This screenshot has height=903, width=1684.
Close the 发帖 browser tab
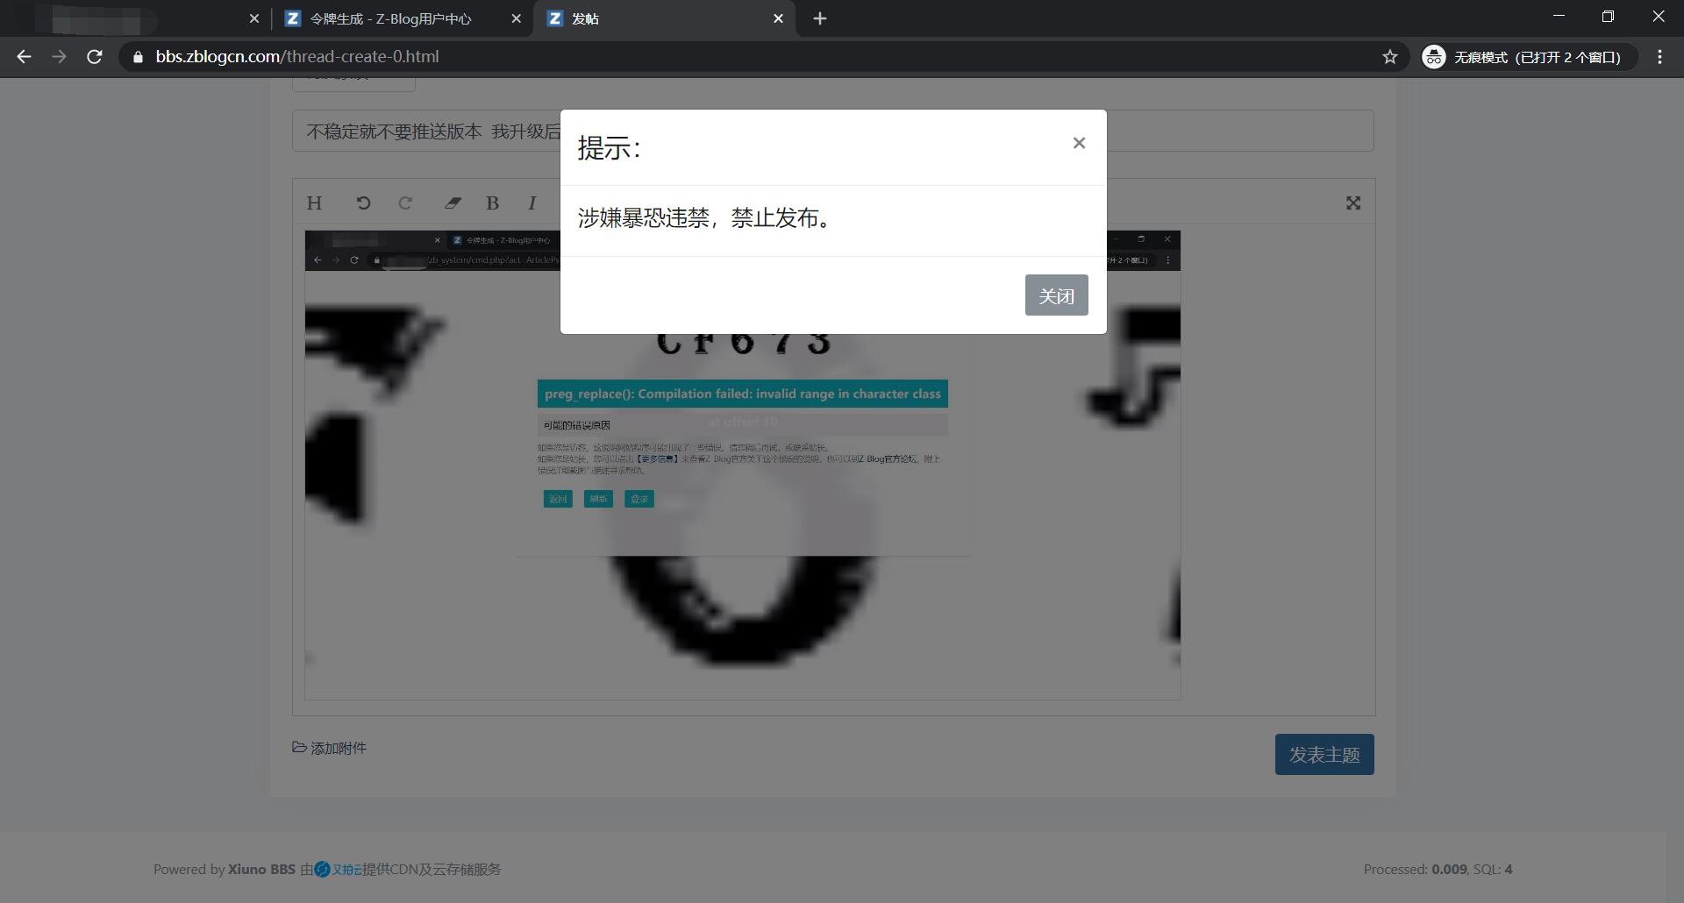[778, 18]
